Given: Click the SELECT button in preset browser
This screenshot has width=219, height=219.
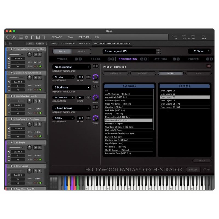Looking at the screenshot, I should point(202,160).
